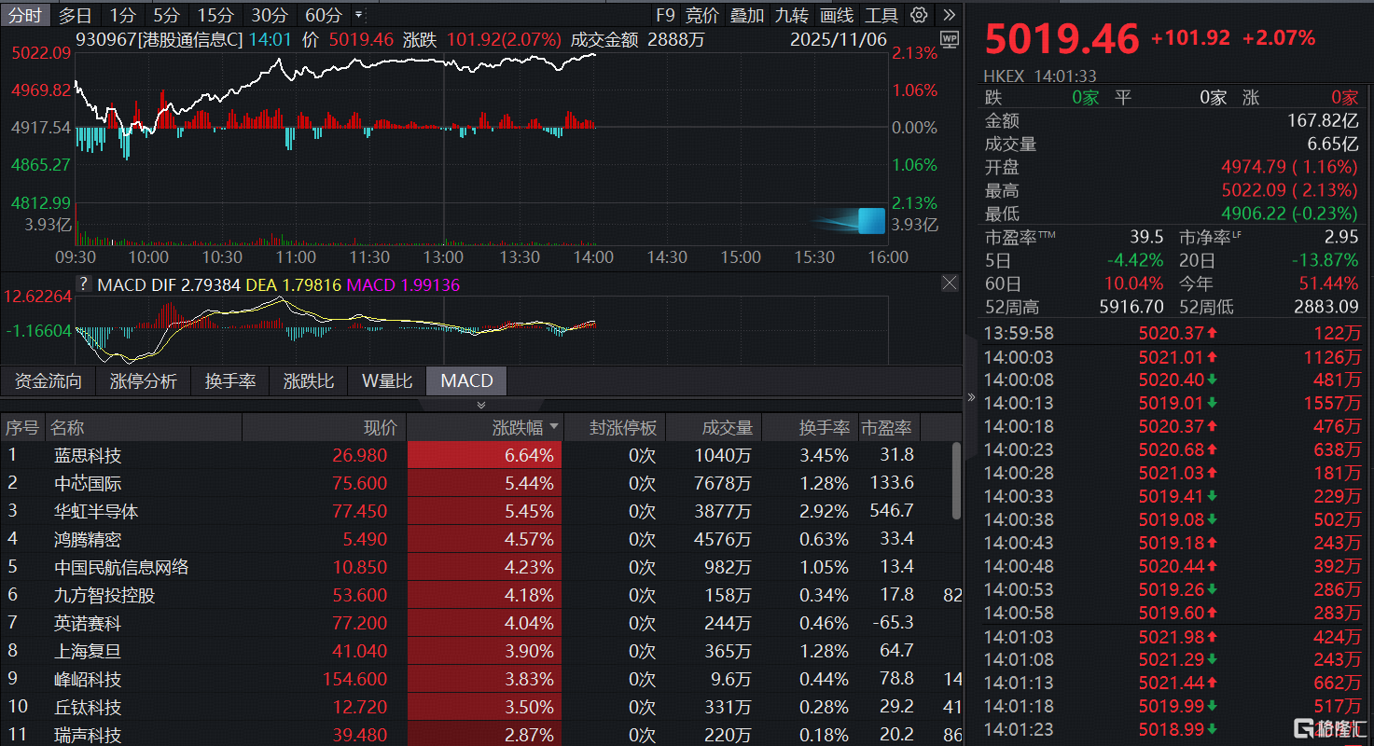The height and width of the screenshot is (746, 1374).
Task: Collapse the right quote panel arrow
Action: point(971,397)
